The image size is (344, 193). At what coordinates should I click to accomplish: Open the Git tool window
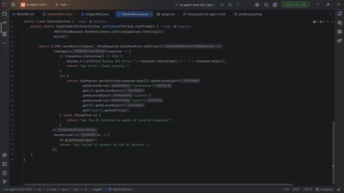pyautogui.click(x=4, y=182)
